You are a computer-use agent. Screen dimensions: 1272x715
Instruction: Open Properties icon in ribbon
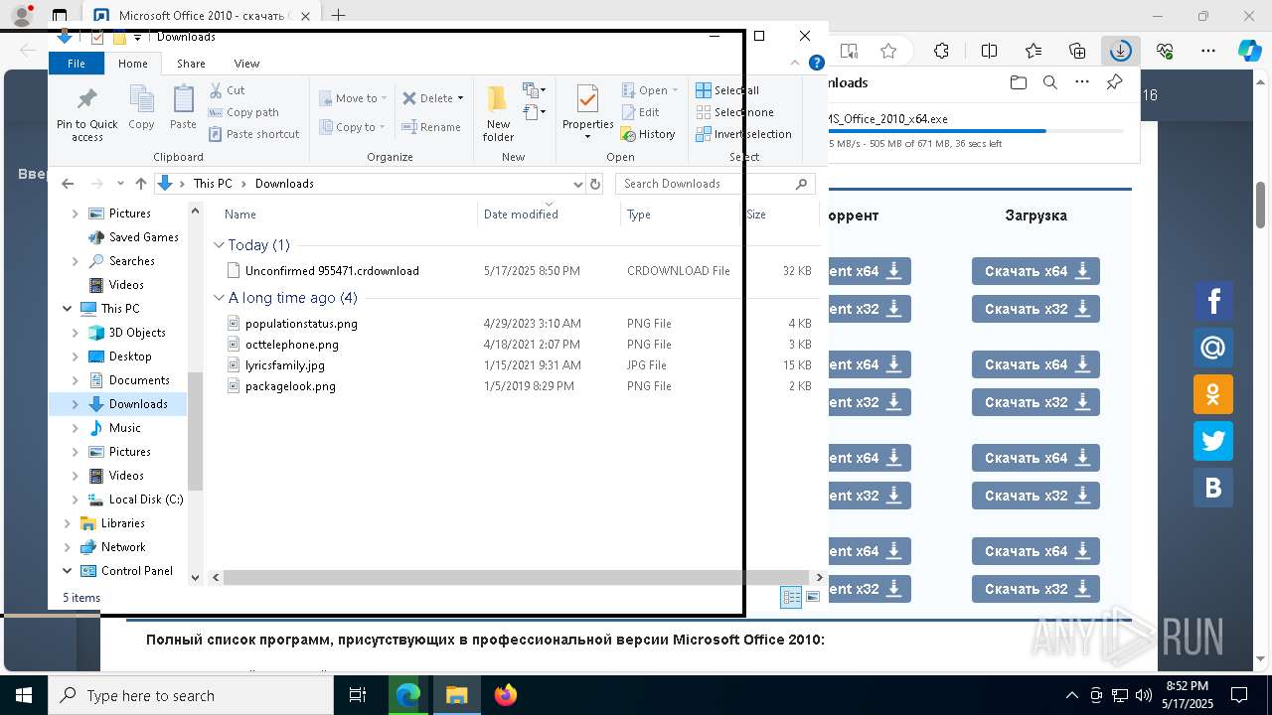click(587, 100)
